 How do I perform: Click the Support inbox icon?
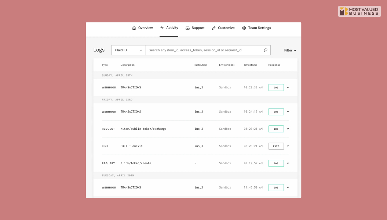[x=187, y=28]
